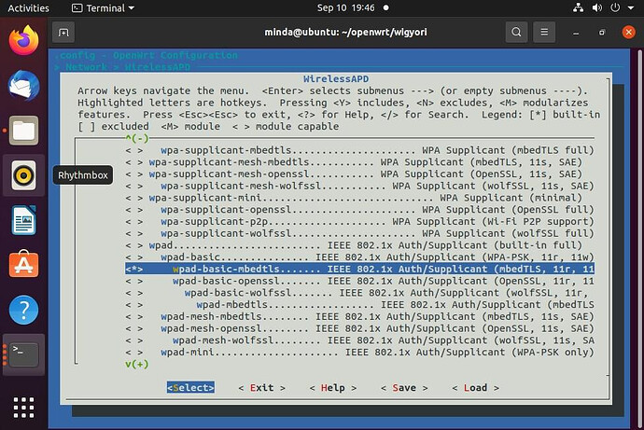Image resolution: width=644 pixels, height=430 pixels.
Task: Focus the Terminal icon in dock
Action: point(24,355)
